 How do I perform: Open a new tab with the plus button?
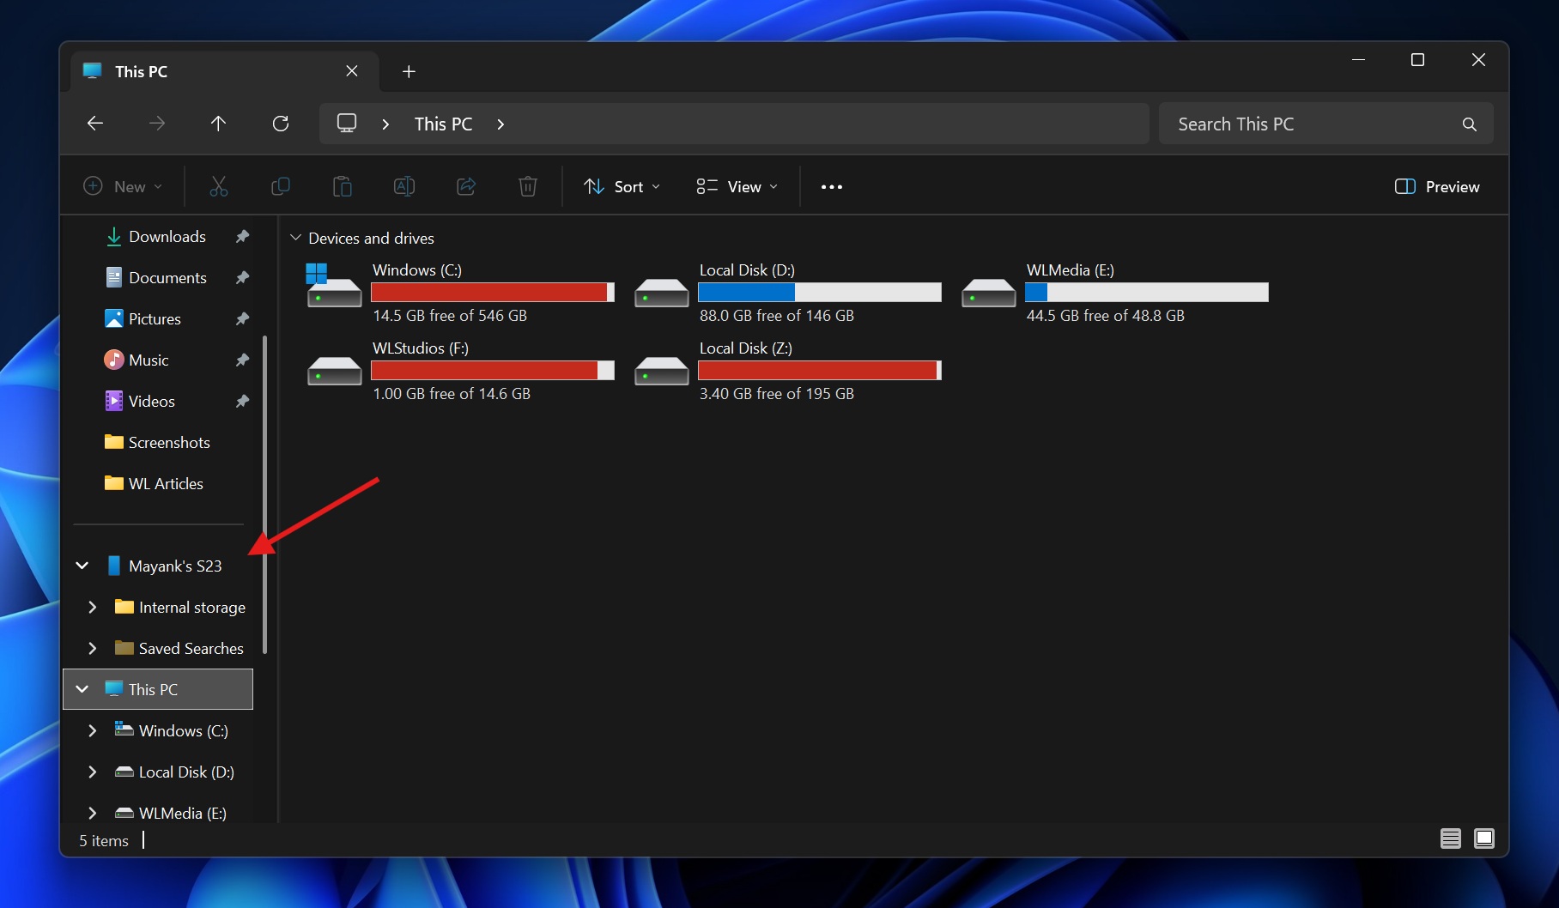(409, 71)
